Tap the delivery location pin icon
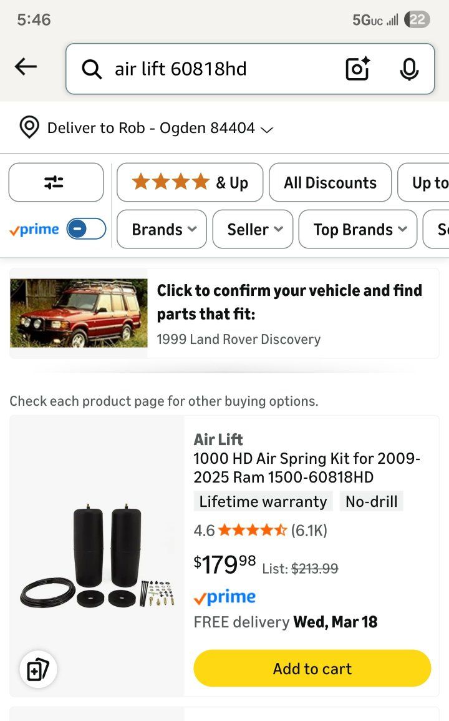Screen dimensions: 449x721 (x=29, y=127)
